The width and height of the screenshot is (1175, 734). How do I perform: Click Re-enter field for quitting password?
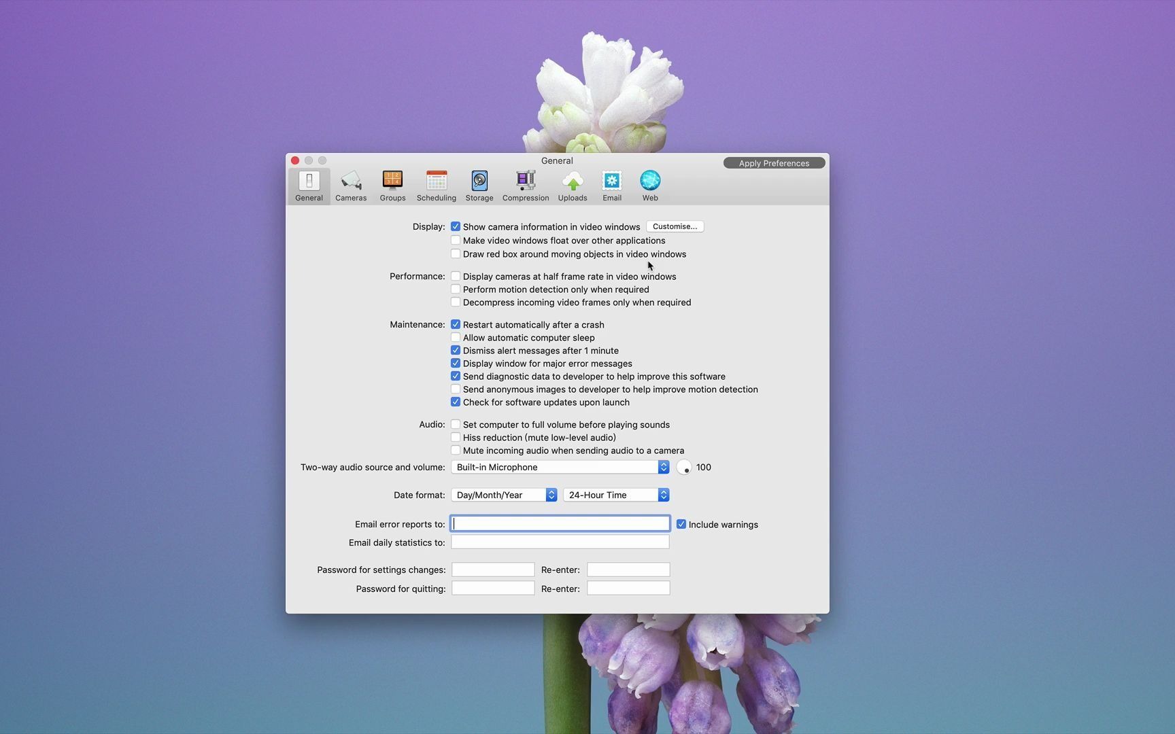click(x=628, y=588)
